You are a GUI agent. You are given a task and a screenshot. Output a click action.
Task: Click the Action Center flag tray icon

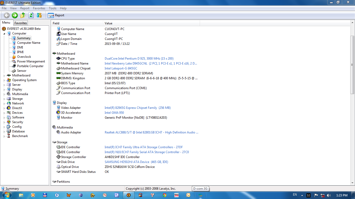(x=316, y=195)
